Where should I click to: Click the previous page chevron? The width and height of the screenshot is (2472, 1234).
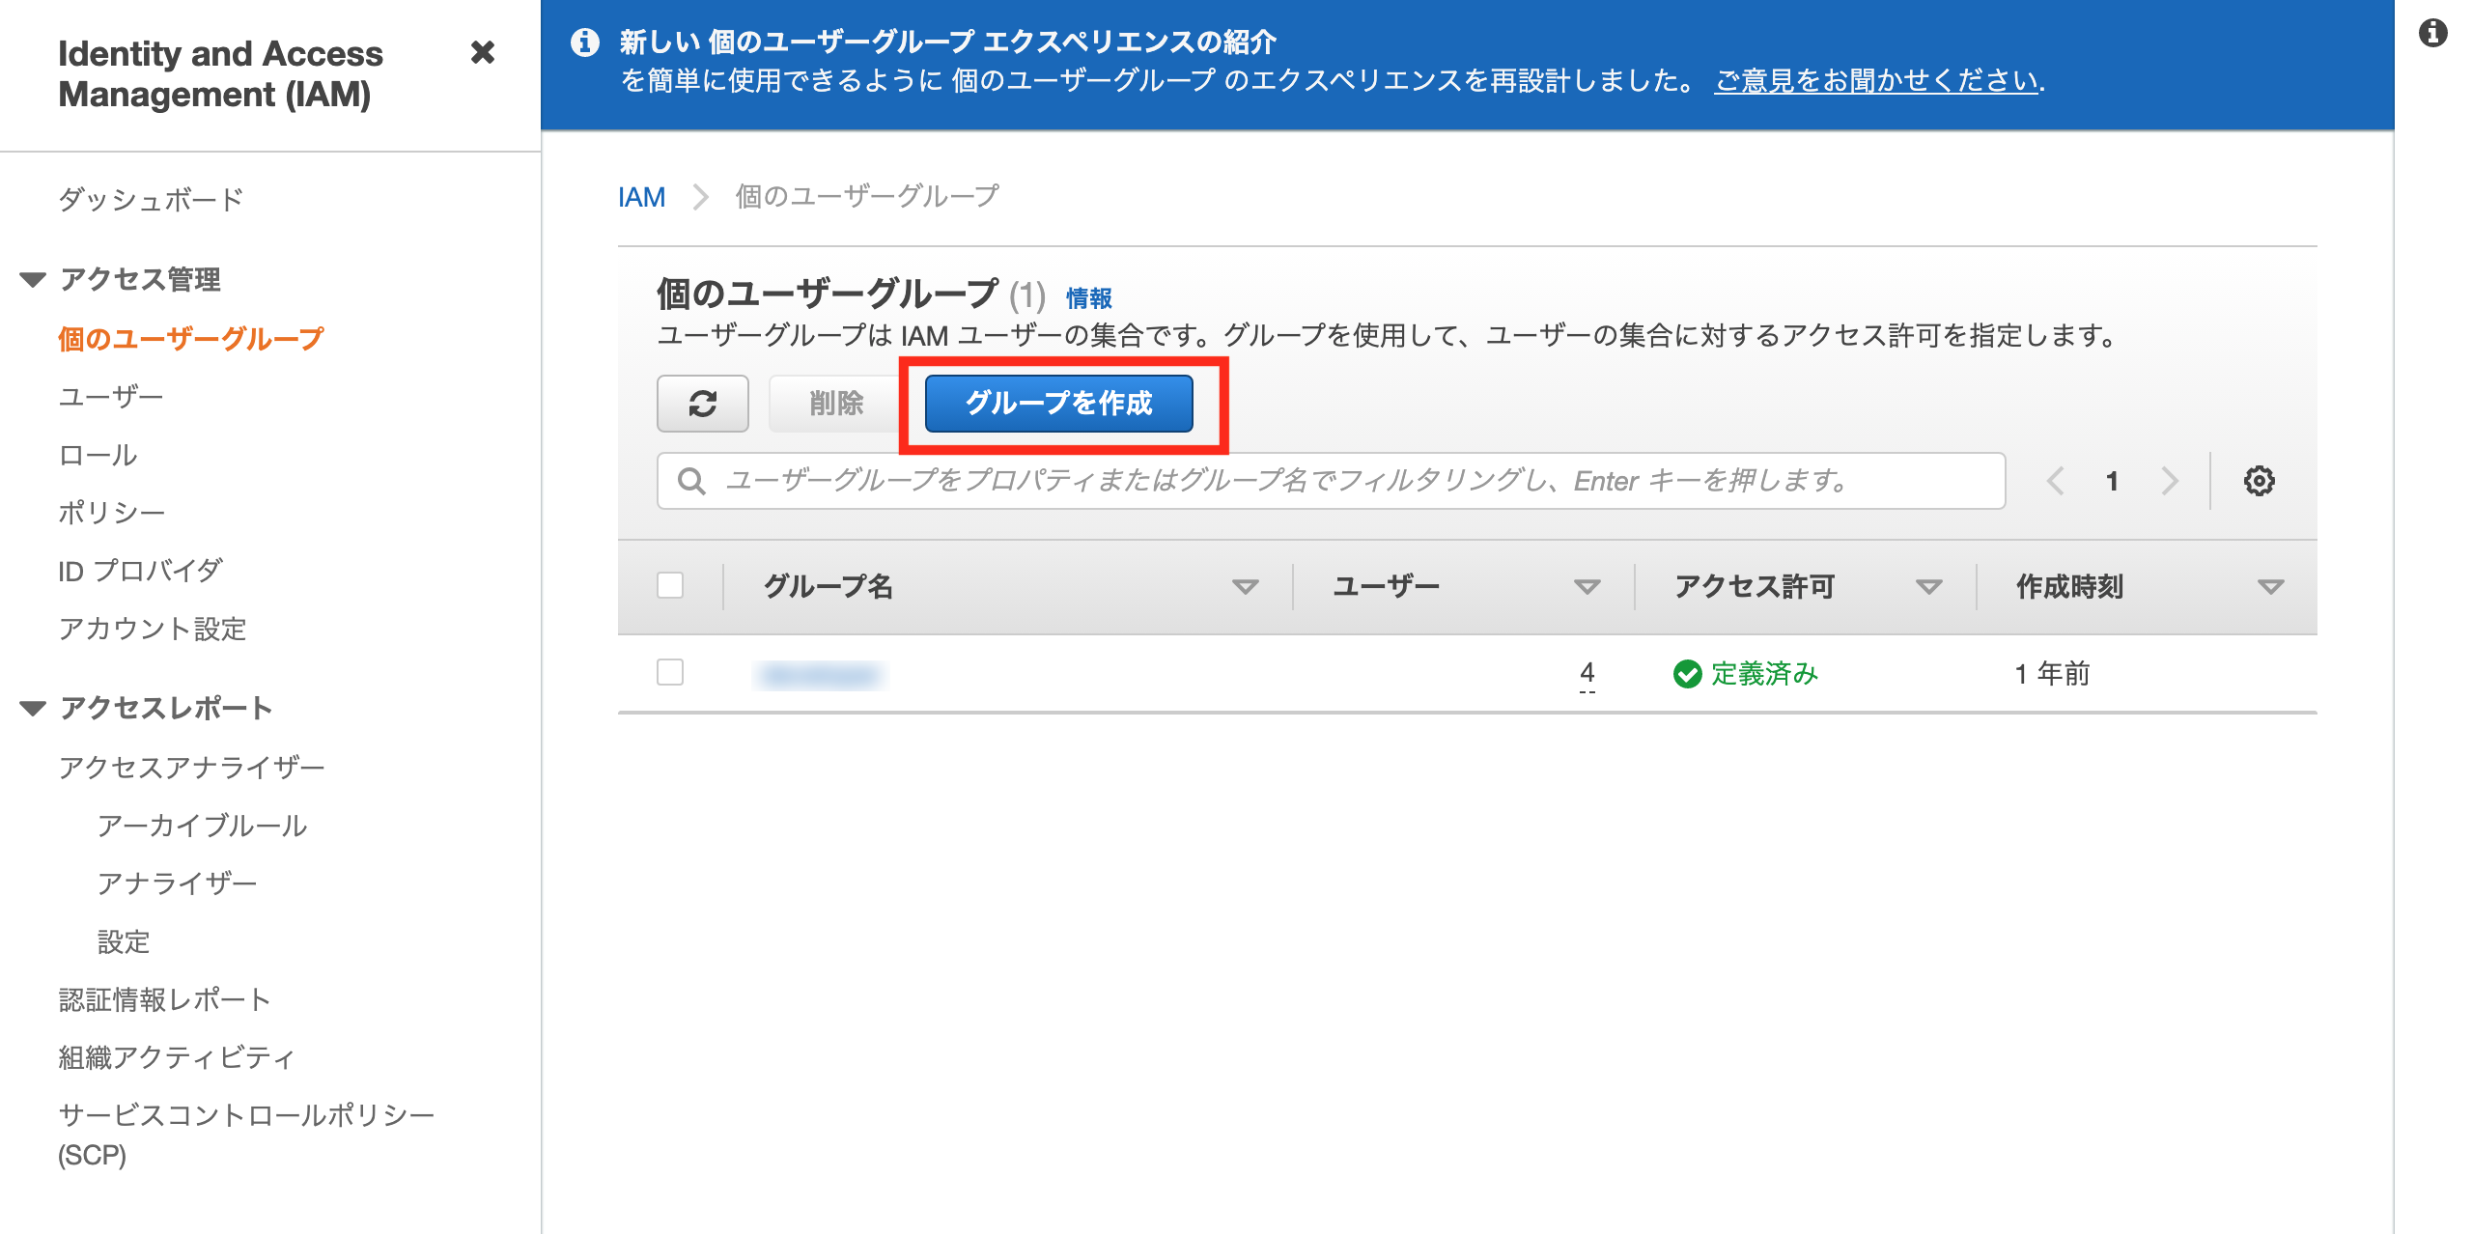[2055, 480]
